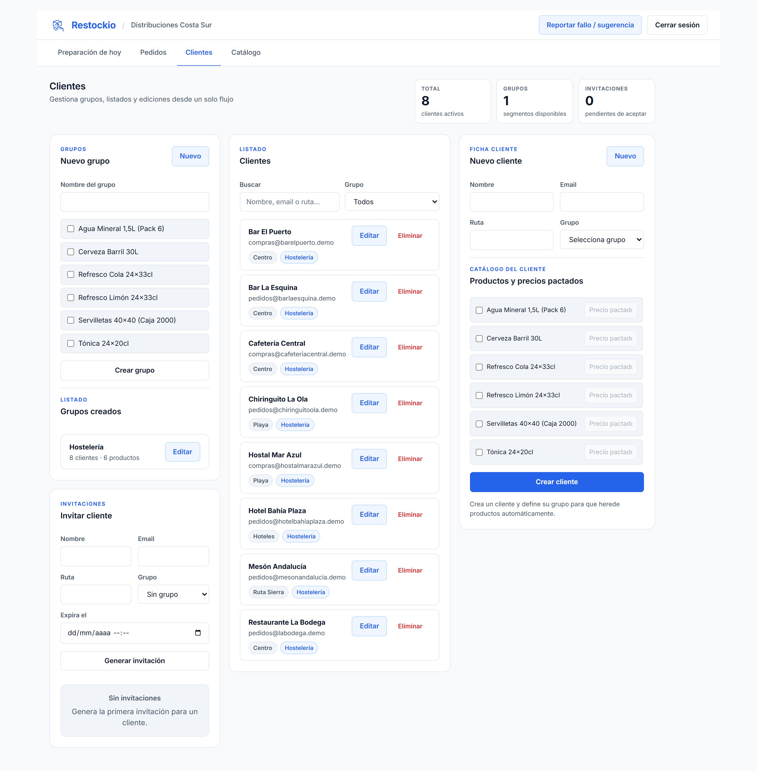Screen dimensions: 757x771
Task: Click the client search field Nombre, email o ruta
Action: coord(289,201)
